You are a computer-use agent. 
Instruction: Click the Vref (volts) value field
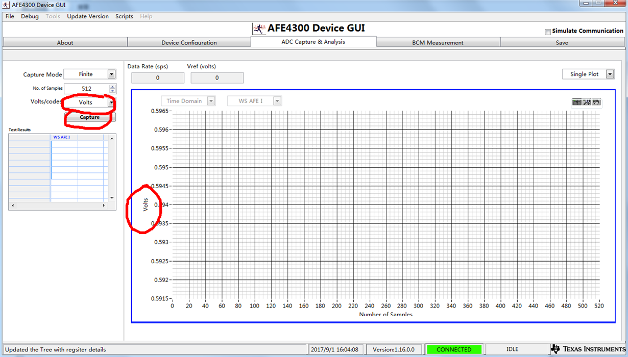[x=217, y=78]
